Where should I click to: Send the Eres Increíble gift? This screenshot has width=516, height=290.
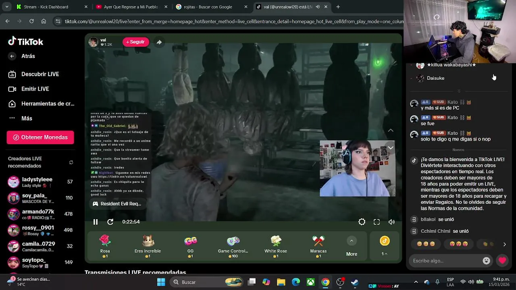(x=148, y=246)
